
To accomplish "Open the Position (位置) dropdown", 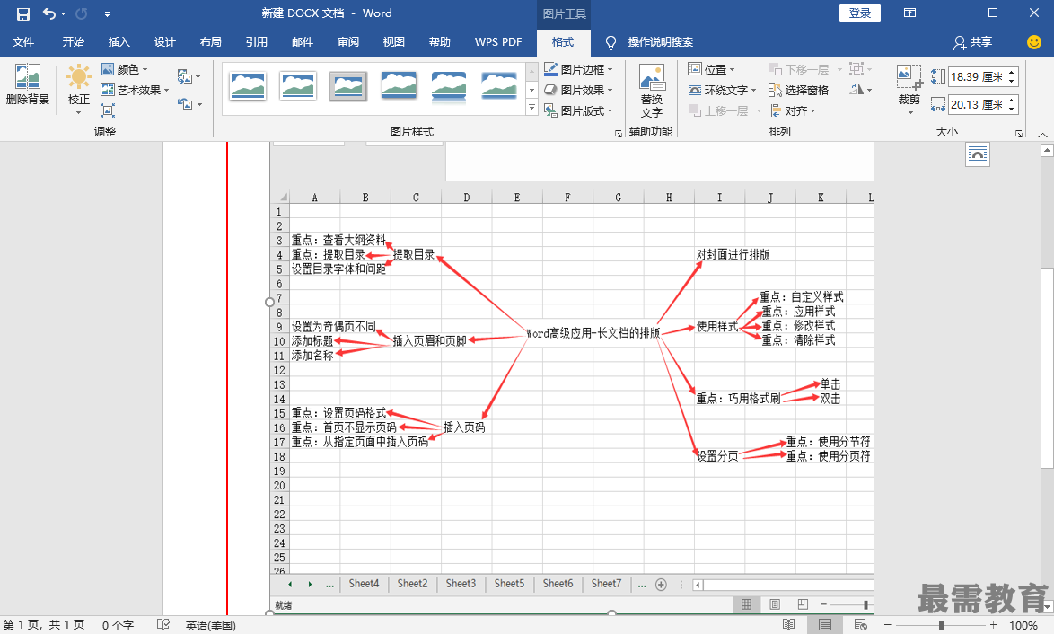I will click(x=711, y=69).
